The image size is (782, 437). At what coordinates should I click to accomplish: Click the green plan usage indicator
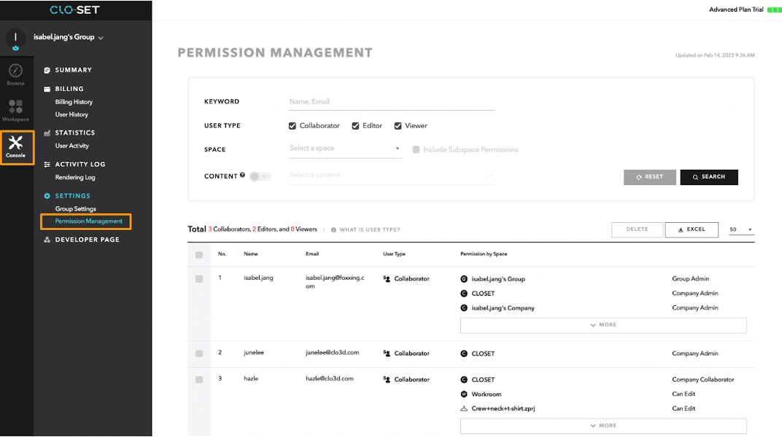pyautogui.click(x=773, y=9)
